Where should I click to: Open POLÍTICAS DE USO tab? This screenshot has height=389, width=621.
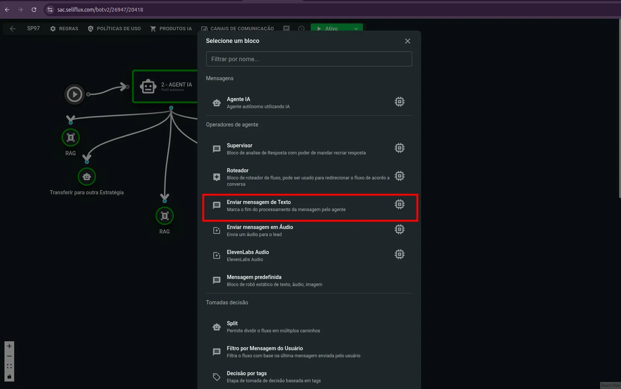coord(114,29)
